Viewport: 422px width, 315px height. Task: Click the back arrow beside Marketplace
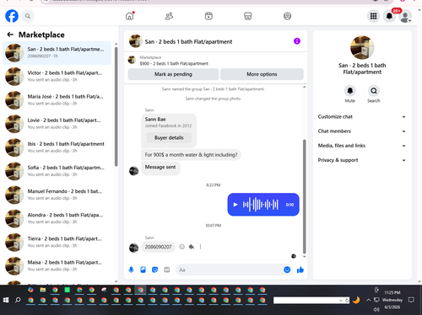point(10,35)
